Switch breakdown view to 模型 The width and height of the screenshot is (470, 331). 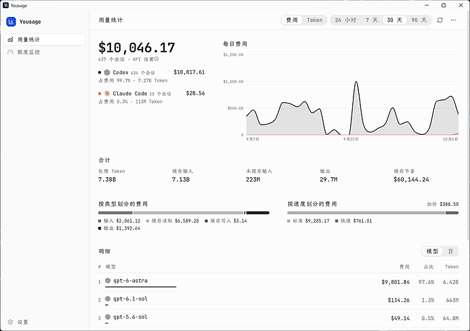[x=433, y=251]
